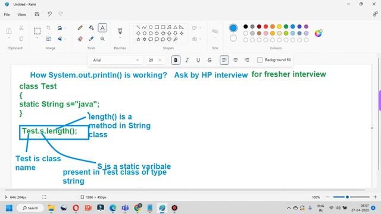This screenshot has width=381, height=214.
Task: Pick the red colour swatch
Action: (x=266, y=26)
